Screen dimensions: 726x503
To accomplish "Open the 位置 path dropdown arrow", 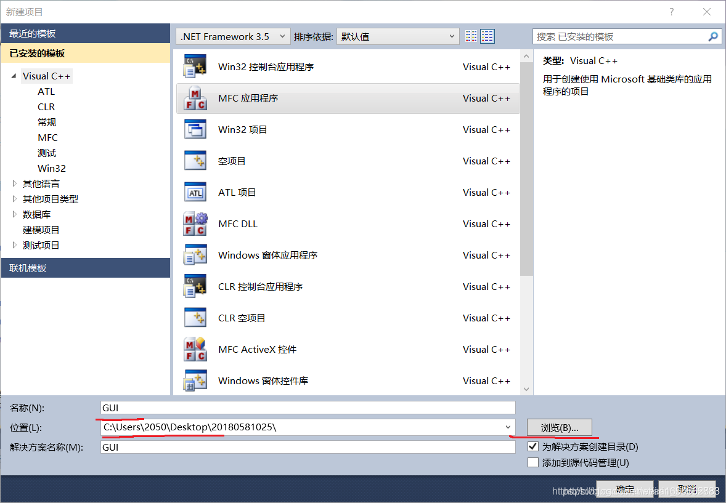I will click(508, 427).
